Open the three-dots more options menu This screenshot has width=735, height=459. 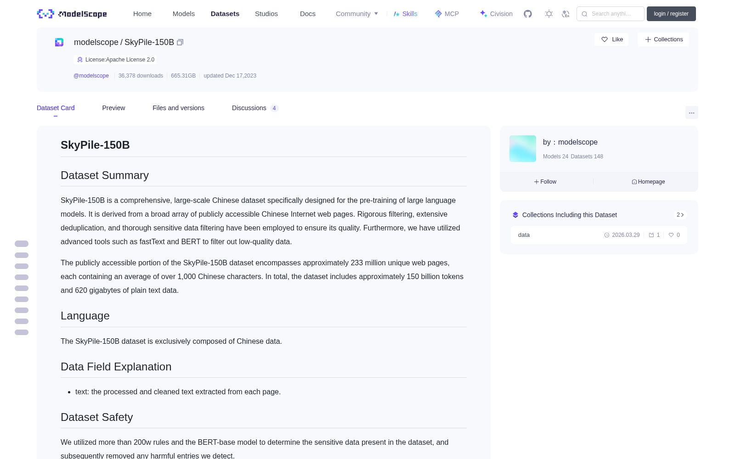pyautogui.click(x=691, y=112)
